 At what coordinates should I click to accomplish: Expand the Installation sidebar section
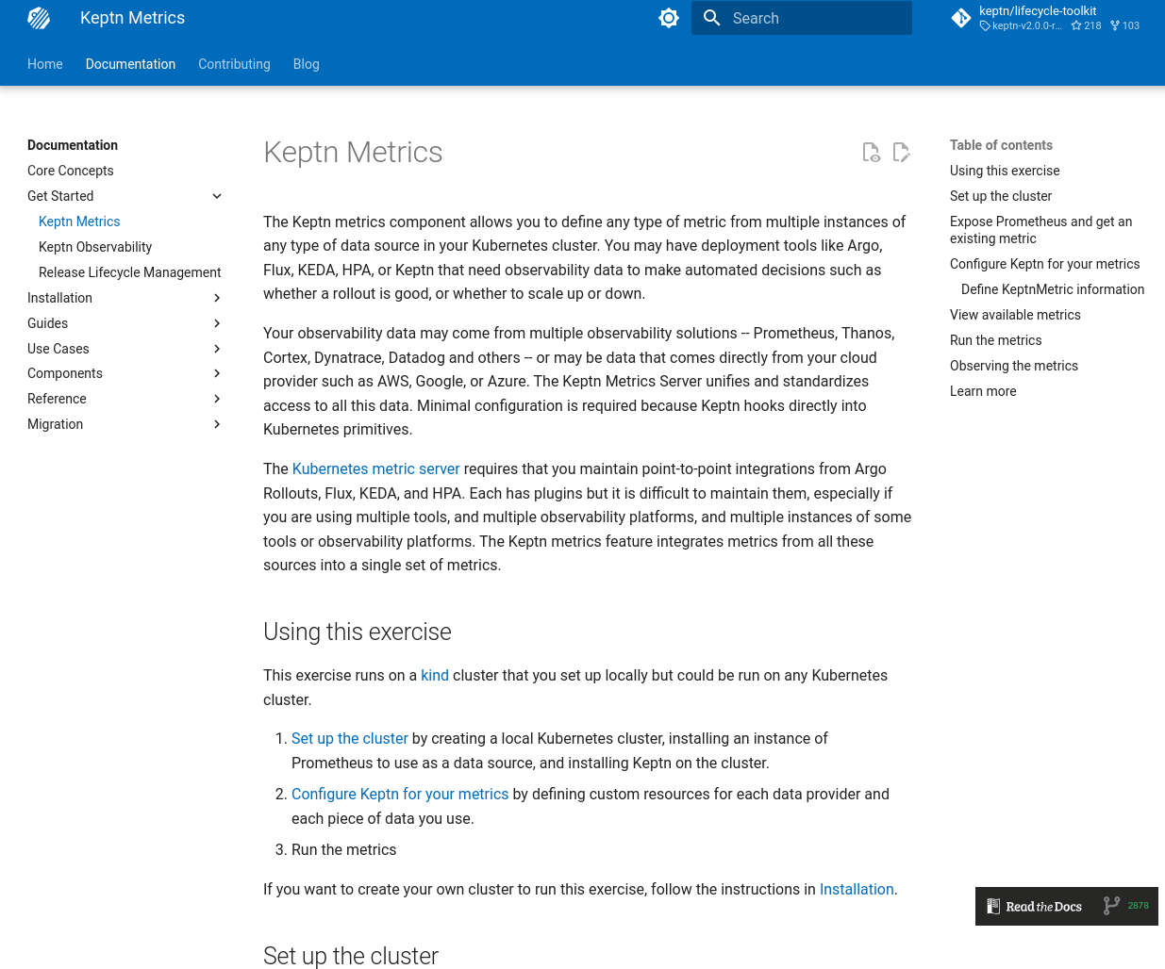click(x=217, y=298)
